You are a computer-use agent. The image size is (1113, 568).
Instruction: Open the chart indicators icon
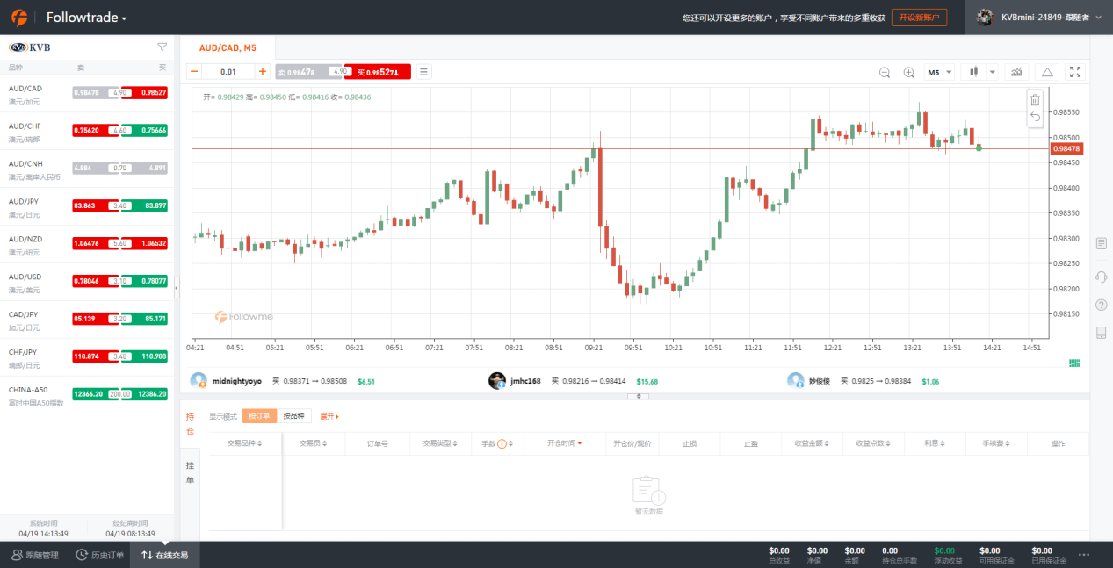point(1016,72)
